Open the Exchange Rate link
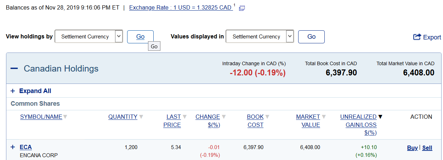 pyautogui.click(x=180, y=8)
